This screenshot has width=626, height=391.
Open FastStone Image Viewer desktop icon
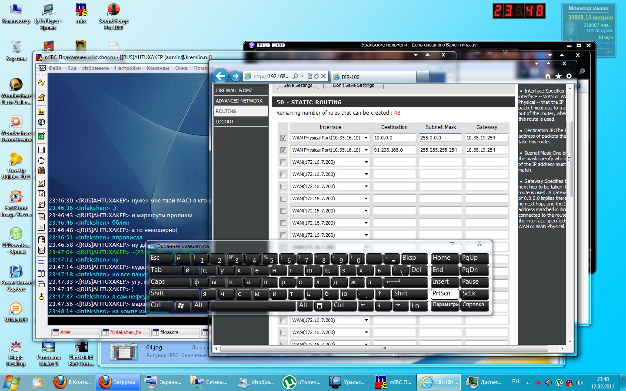click(x=16, y=203)
